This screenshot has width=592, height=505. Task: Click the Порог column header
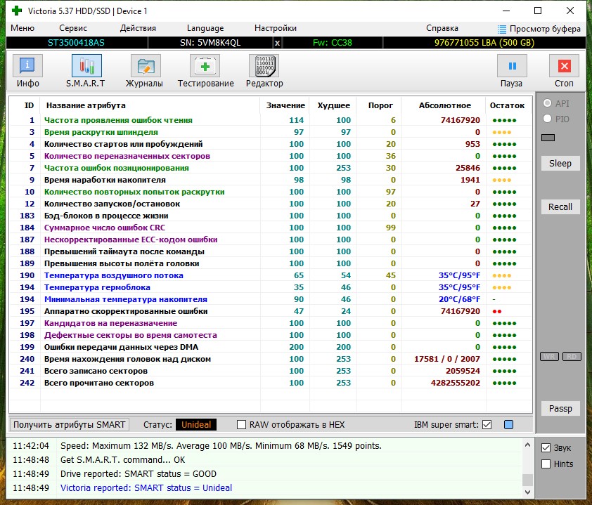pos(380,105)
